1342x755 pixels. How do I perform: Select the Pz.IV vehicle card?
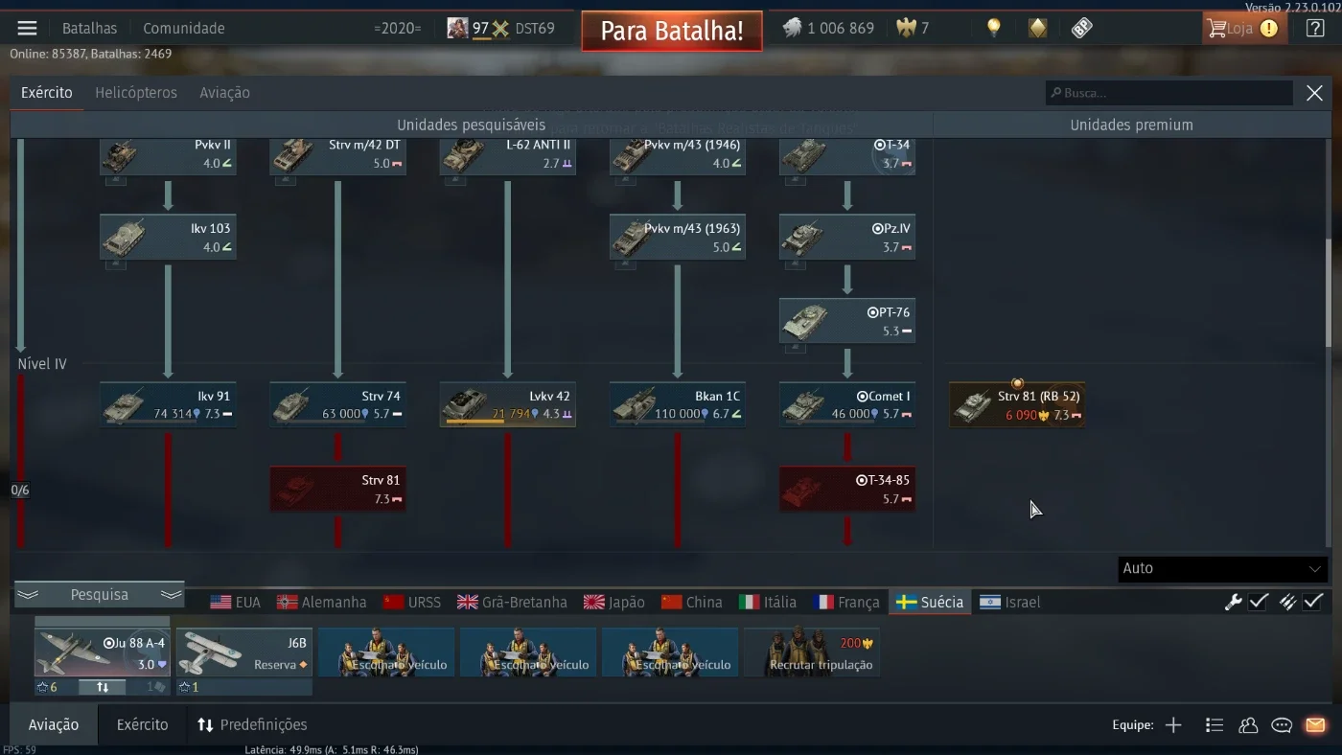(x=847, y=238)
